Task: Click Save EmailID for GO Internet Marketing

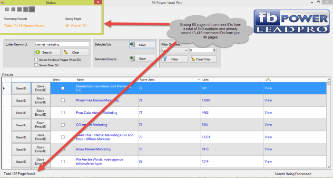Action: pos(41,125)
